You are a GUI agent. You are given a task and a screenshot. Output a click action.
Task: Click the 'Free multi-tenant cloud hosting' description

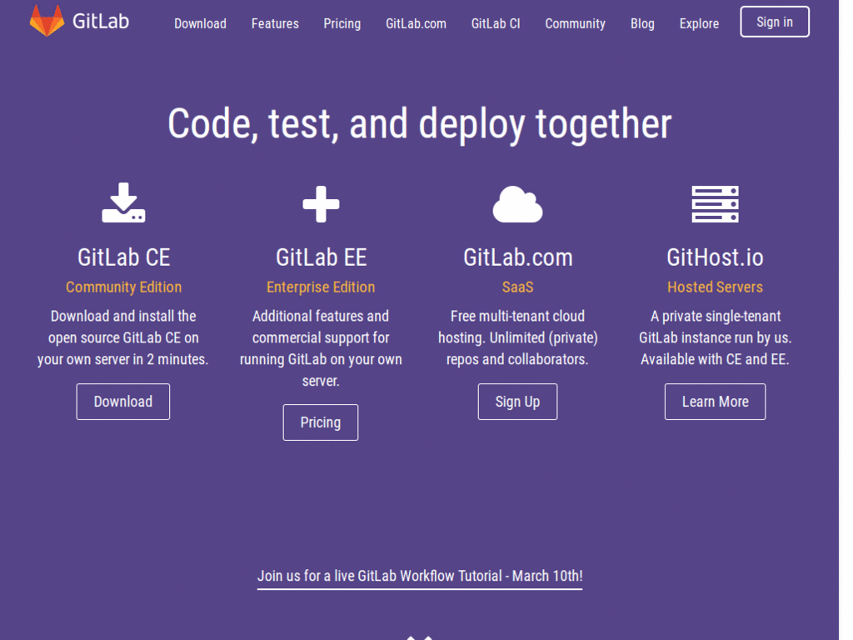coord(517,337)
